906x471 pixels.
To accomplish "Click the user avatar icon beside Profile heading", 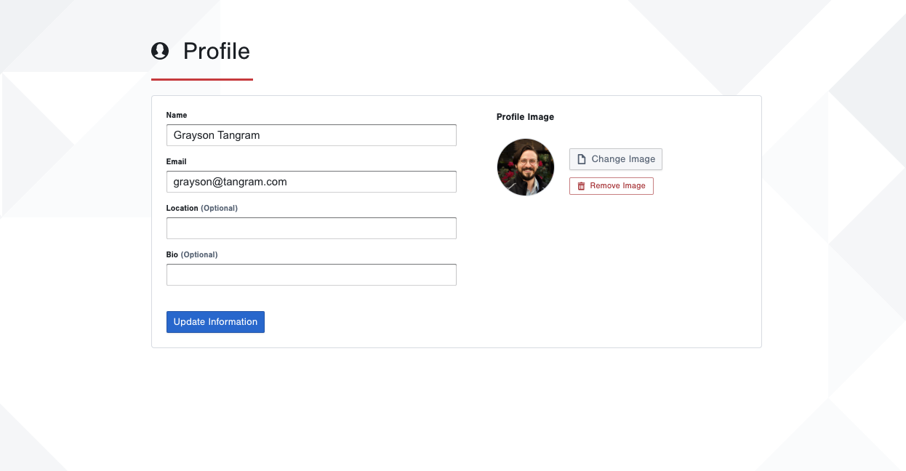I will pyautogui.click(x=160, y=51).
